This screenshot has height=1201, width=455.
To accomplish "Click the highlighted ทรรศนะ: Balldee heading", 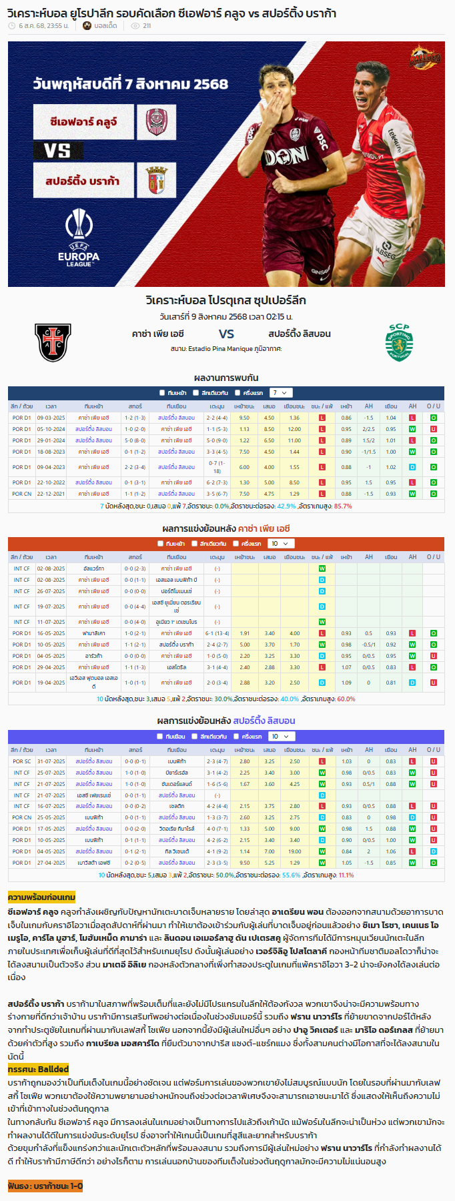I will pos(38,1069).
